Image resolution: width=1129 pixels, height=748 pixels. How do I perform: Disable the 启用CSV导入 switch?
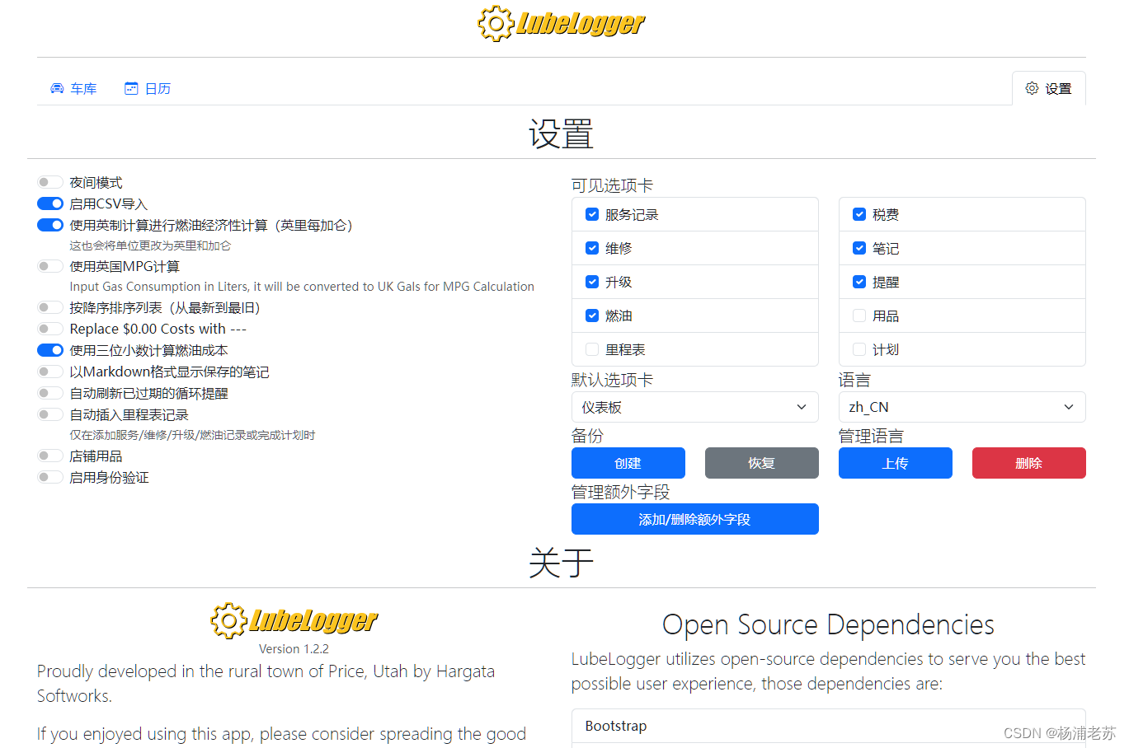pyautogui.click(x=50, y=203)
